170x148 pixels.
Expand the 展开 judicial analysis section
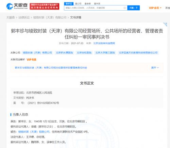[155, 68]
